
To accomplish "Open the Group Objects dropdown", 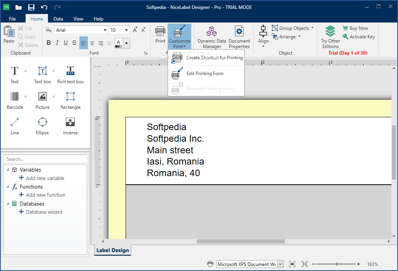I will point(293,28).
